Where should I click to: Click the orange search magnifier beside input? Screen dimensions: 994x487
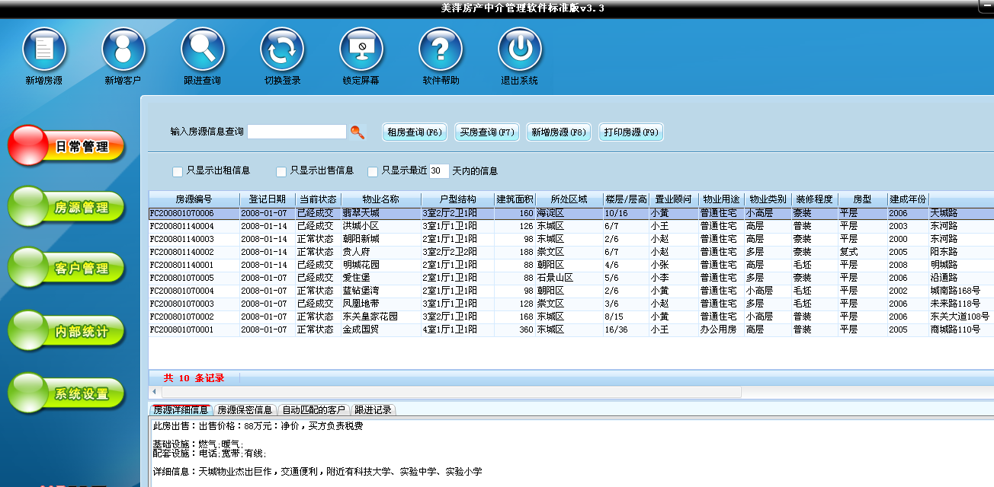click(x=357, y=132)
